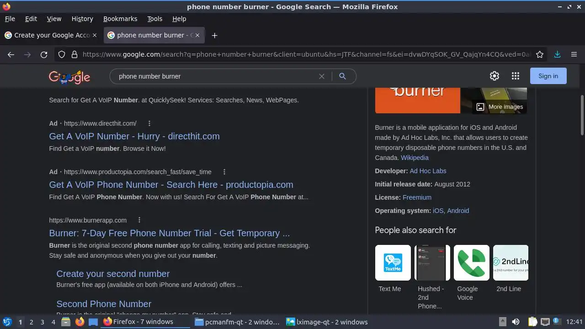This screenshot has width=585, height=329.
Task: Select the 2nd Line app thumbnail
Action: pyautogui.click(x=511, y=263)
